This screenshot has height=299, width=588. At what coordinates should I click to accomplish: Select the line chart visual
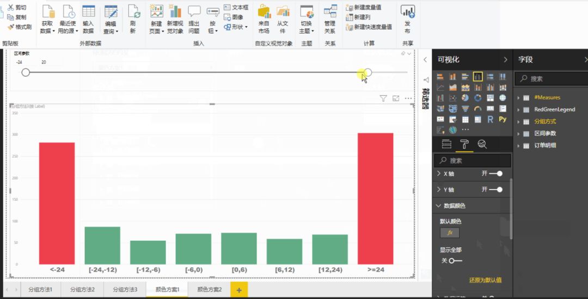point(440,88)
